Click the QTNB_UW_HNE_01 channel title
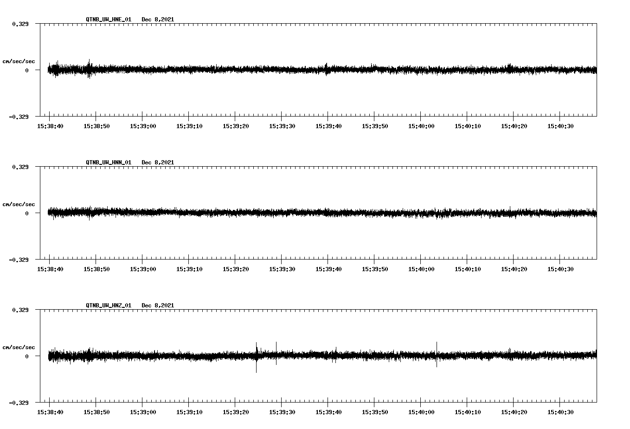The height and width of the screenshot is (429, 630). tap(109, 19)
